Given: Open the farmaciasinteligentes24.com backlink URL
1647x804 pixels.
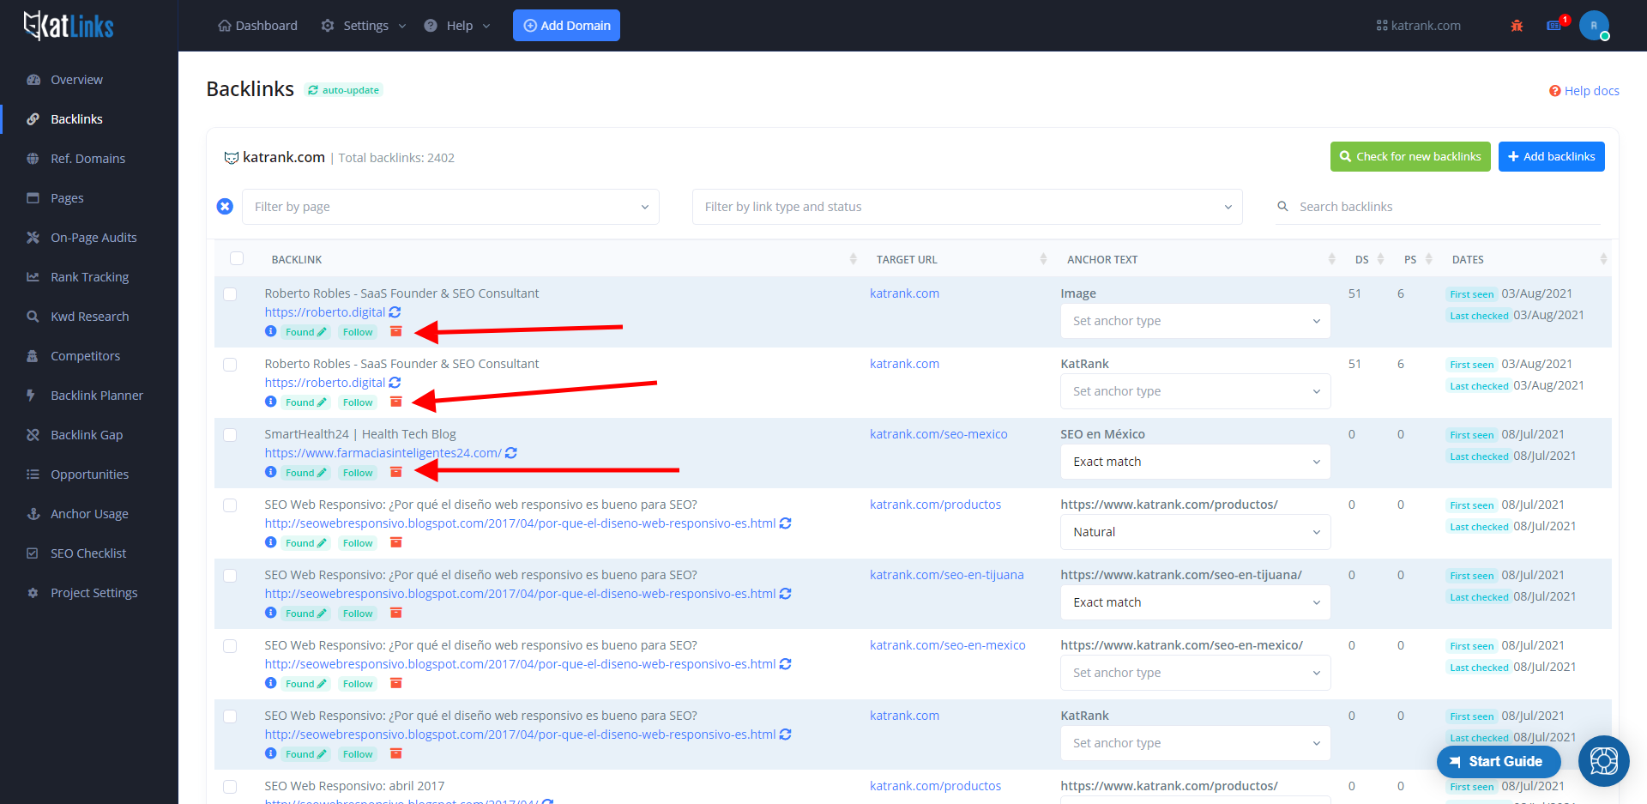Looking at the screenshot, I should [383, 453].
